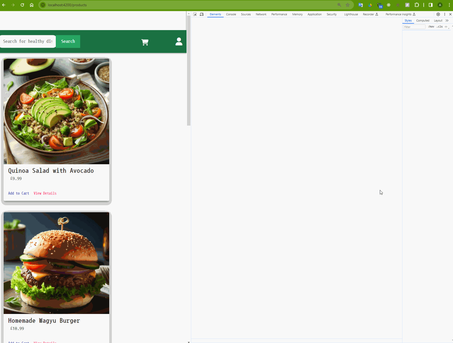Toggle the :hov element state panel

click(x=431, y=27)
